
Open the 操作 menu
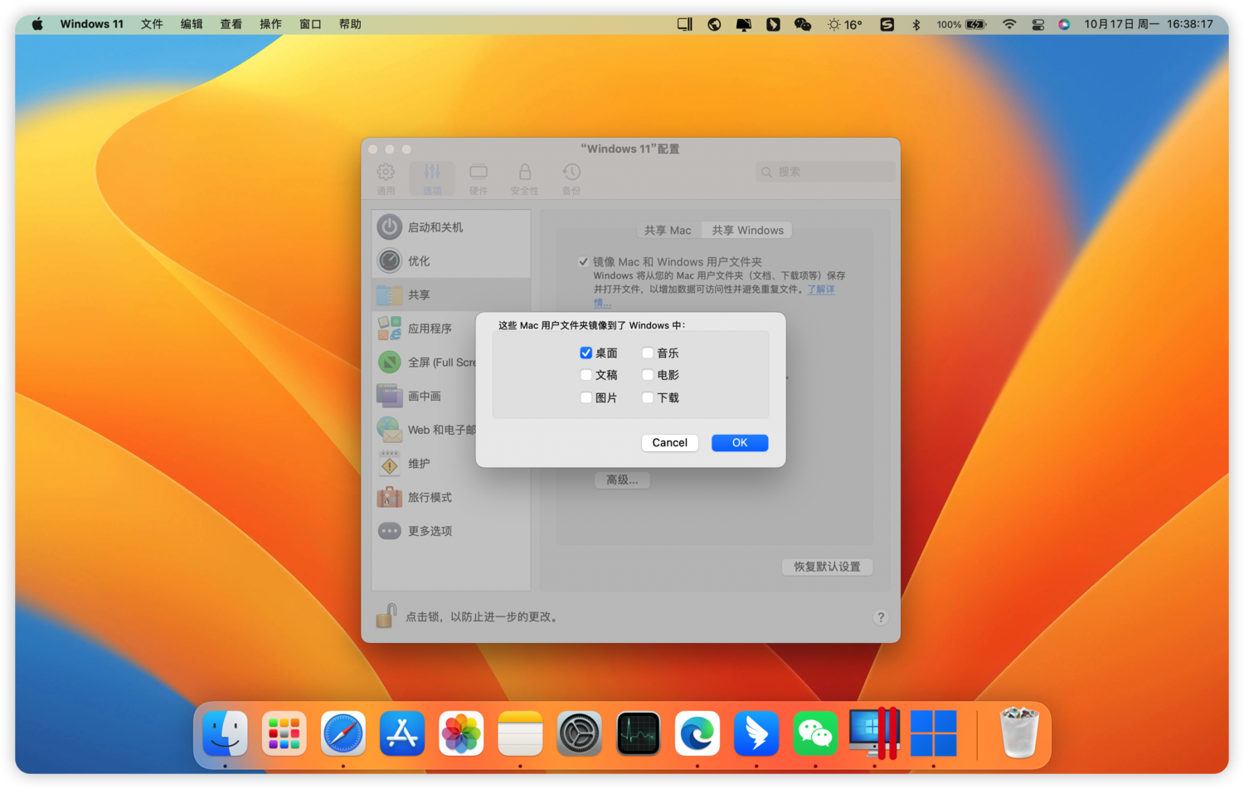point(270,24)
